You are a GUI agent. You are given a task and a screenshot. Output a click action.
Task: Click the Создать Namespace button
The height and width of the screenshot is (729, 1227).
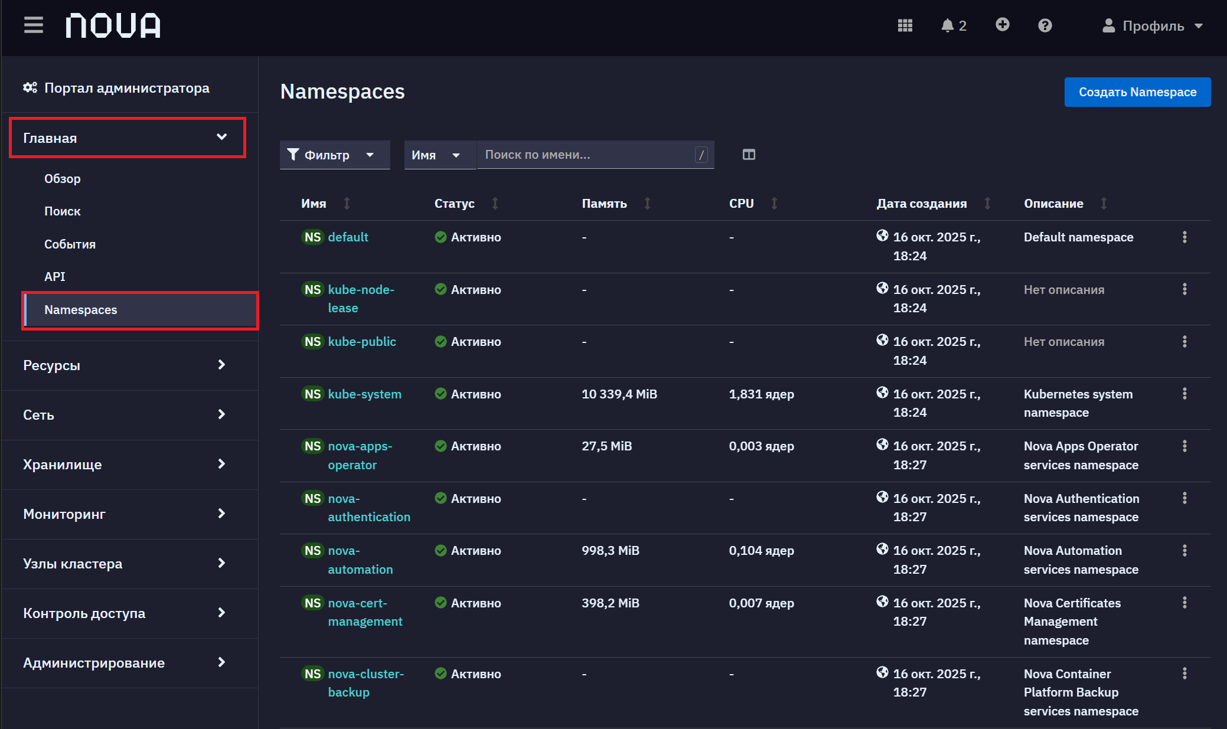(1137, 92)
